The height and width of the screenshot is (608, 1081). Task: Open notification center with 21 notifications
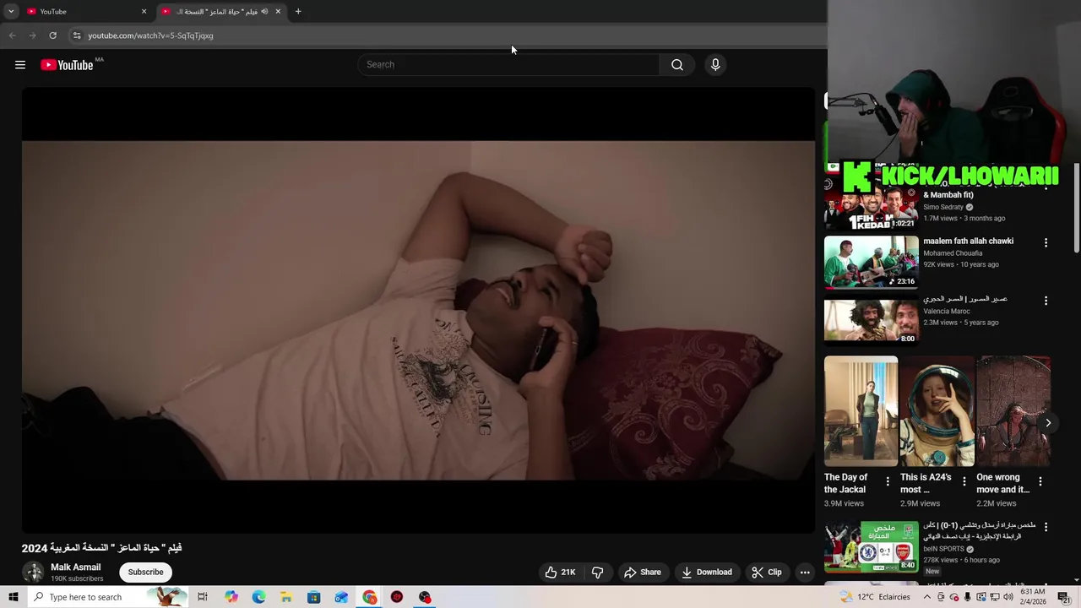(x=1064, y=597)
